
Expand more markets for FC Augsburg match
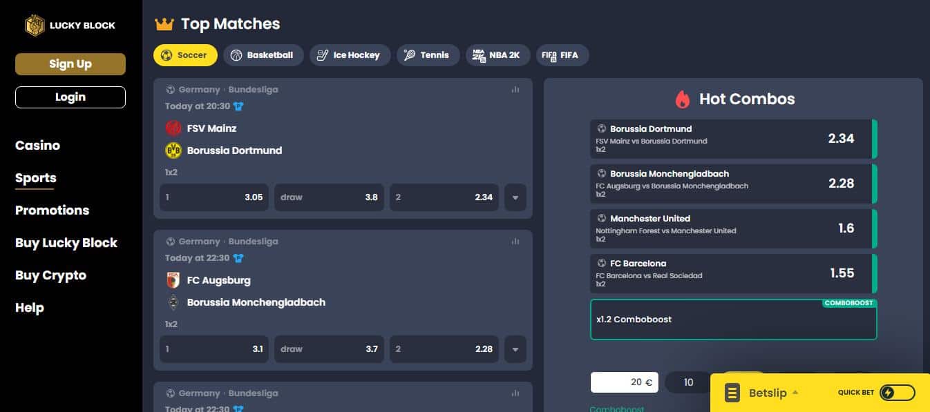[x=515, y=349]
